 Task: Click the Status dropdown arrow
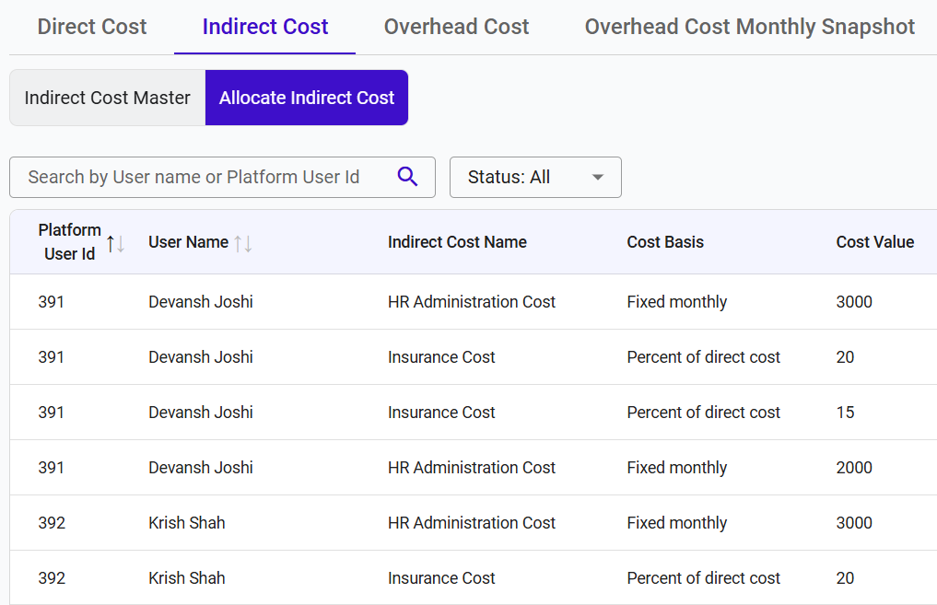tap(598, 178)
